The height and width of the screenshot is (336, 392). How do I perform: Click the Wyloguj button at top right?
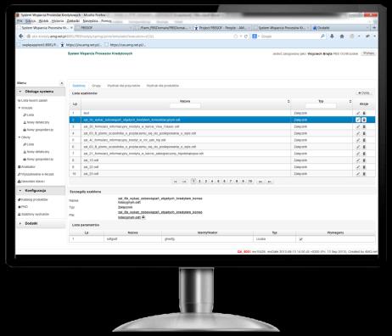click(368, 53)
